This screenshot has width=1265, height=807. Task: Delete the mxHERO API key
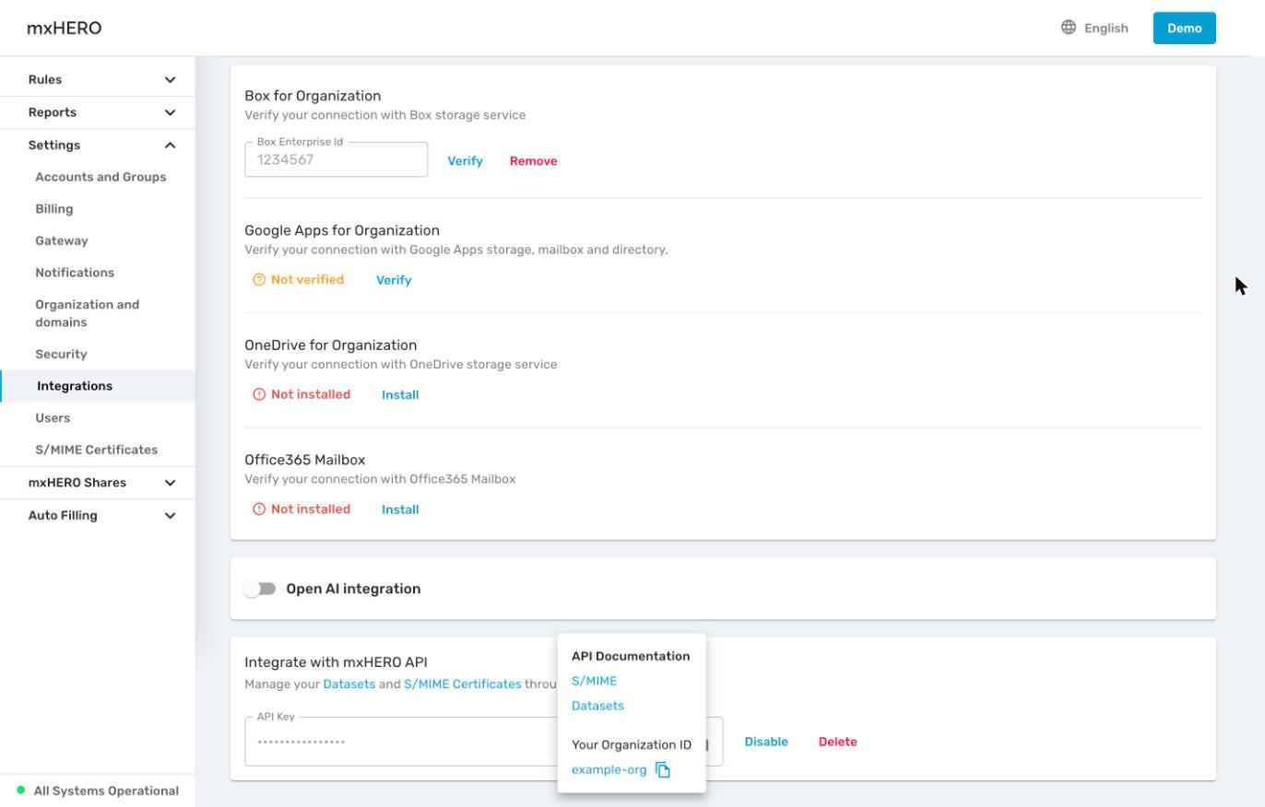point(837,742)
